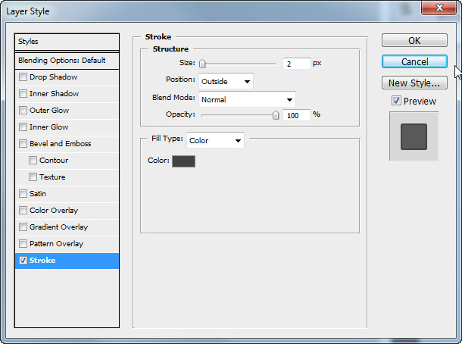
Task: Select the Satin effect entry
Action: tap(38, 194)
